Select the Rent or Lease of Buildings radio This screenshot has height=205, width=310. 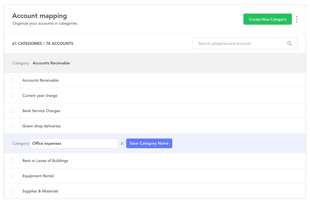click(12, 161)
